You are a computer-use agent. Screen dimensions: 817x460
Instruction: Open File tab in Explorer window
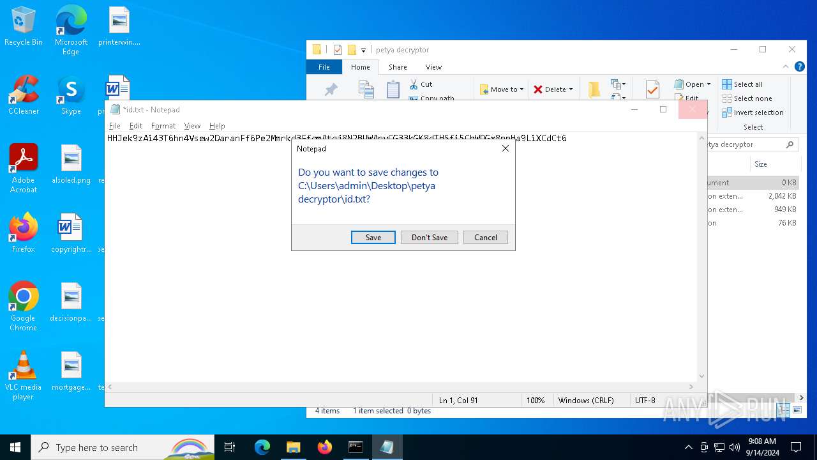point(324,67)
